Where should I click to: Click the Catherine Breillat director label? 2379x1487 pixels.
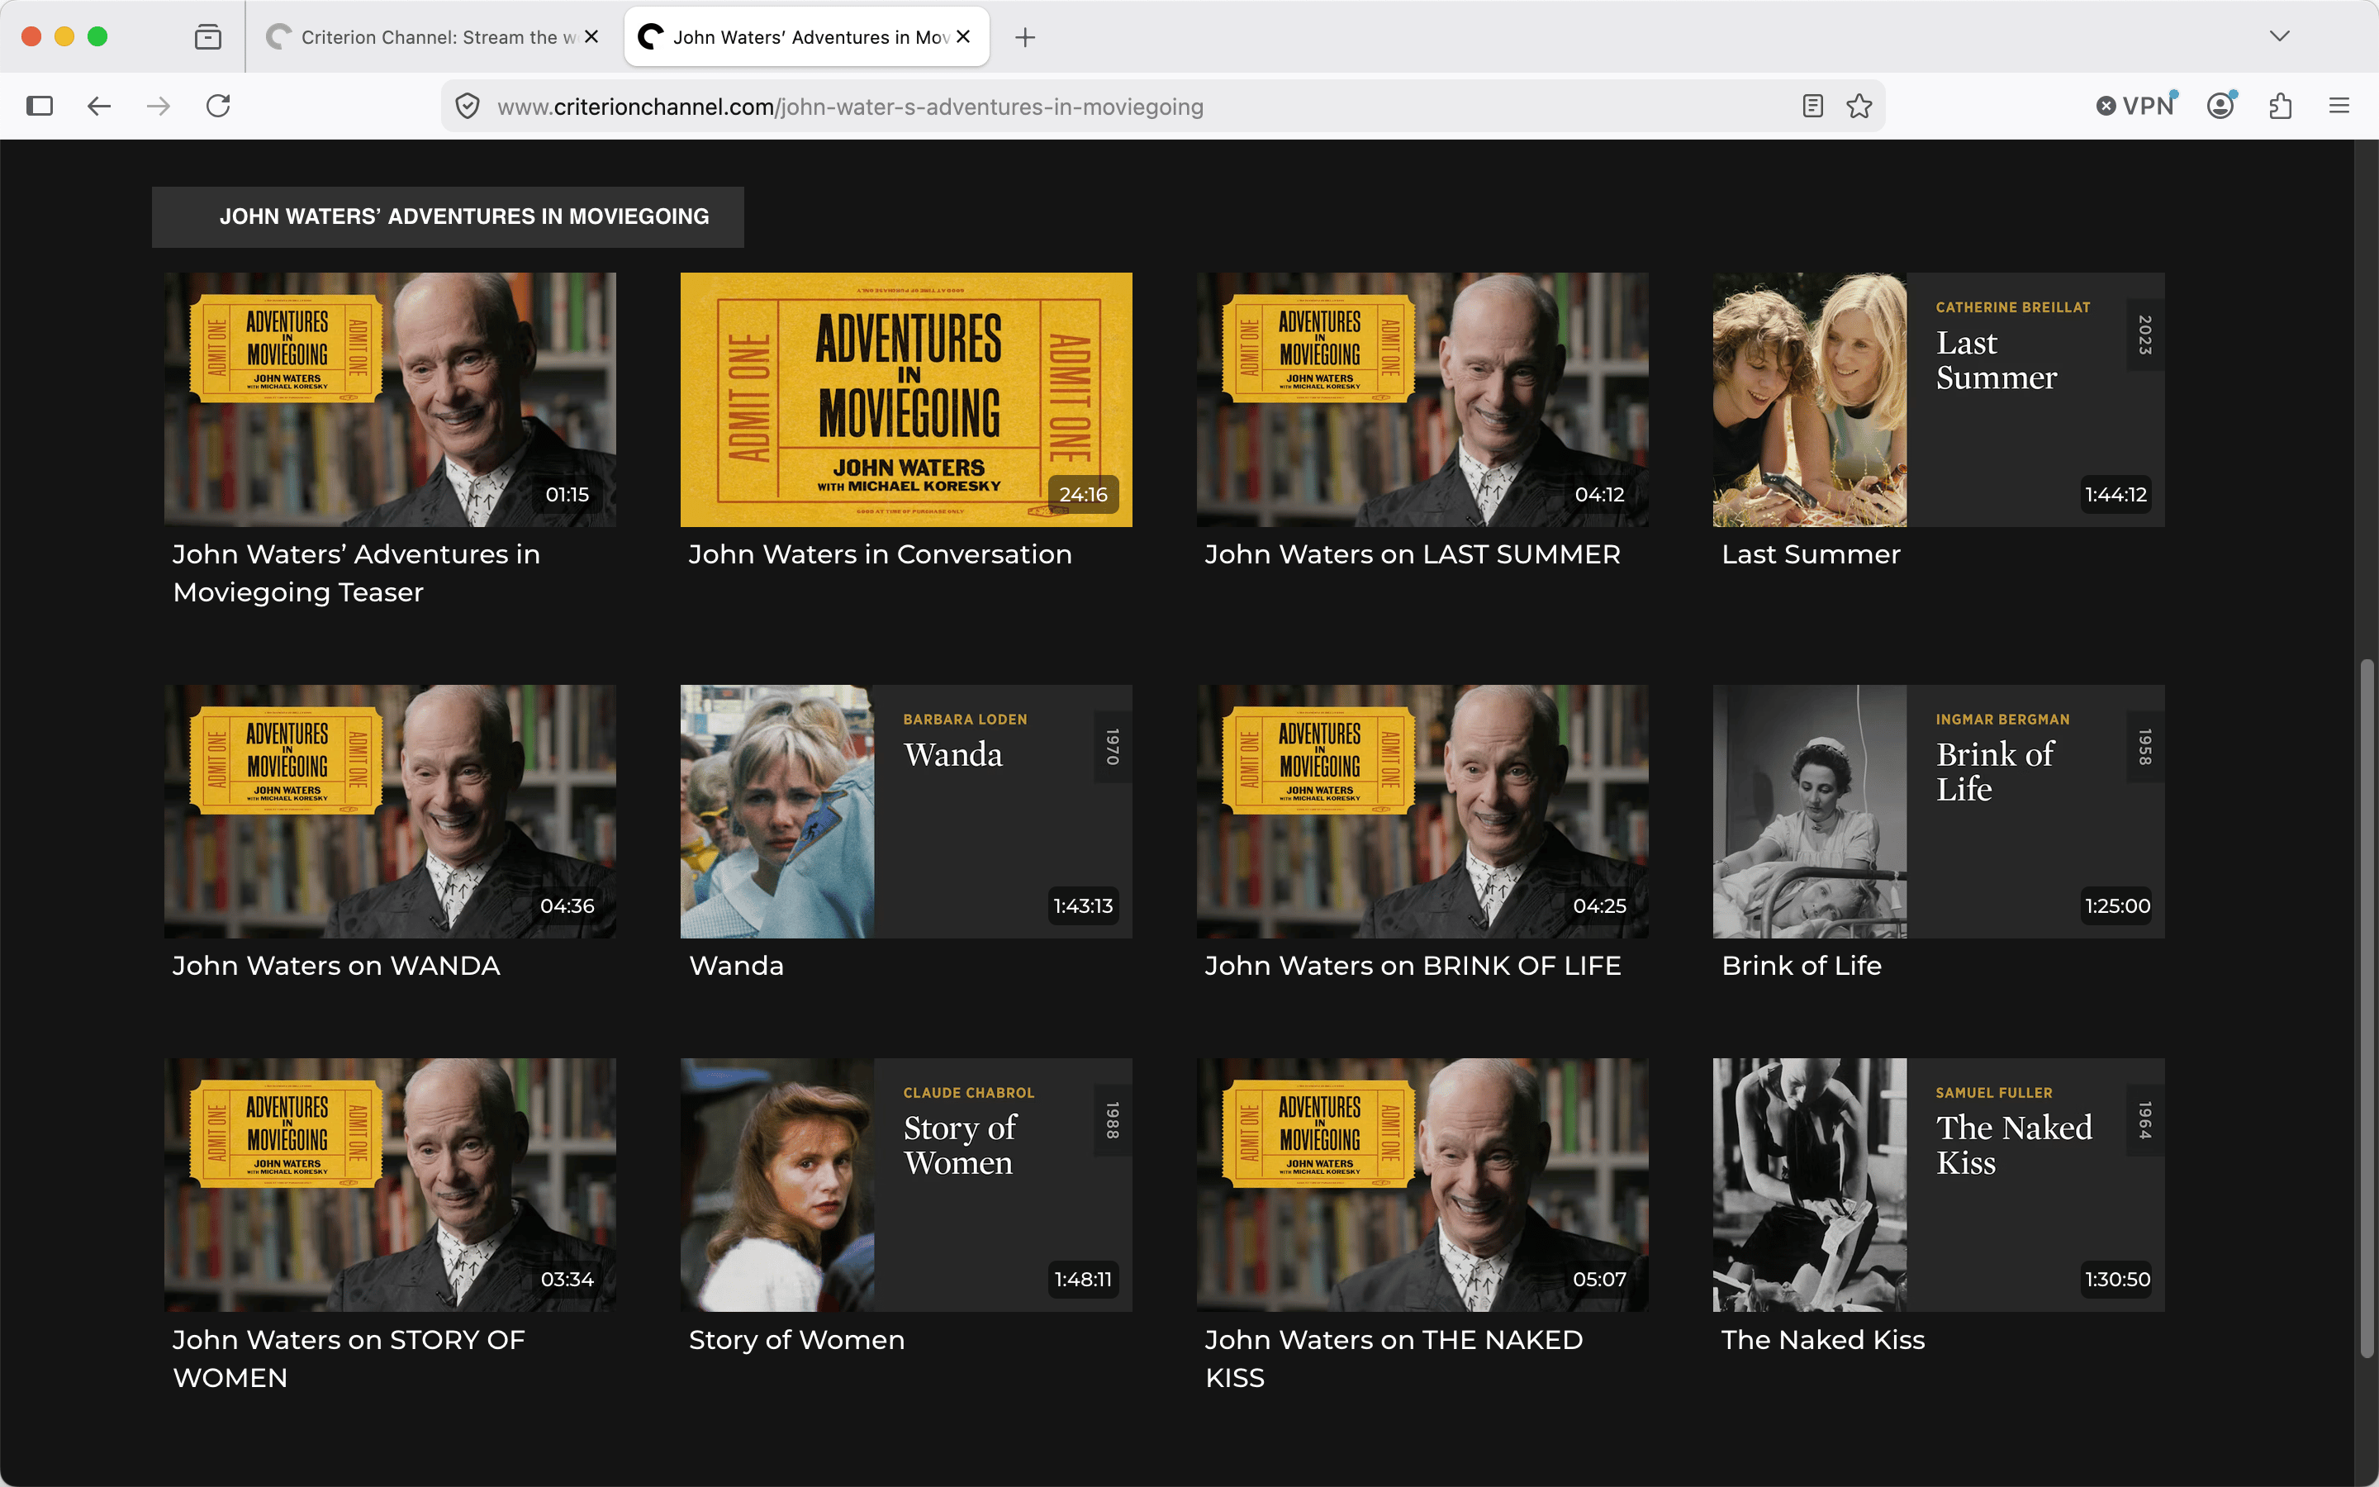tap(2012, 308)
